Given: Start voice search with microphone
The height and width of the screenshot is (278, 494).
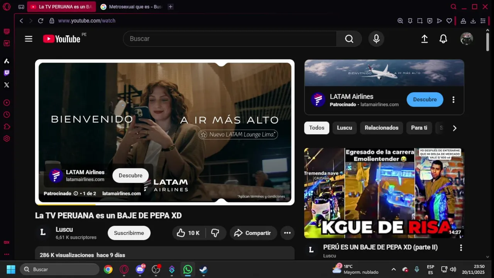Looking at the screenshot, I should 376,39.
